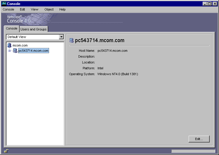
Task: Click the mcom.com domain building icon
Action: tap(9, 45)
